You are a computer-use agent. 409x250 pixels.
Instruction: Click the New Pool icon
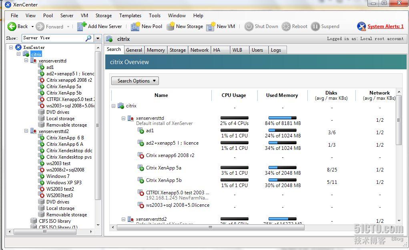coord(135,26)
